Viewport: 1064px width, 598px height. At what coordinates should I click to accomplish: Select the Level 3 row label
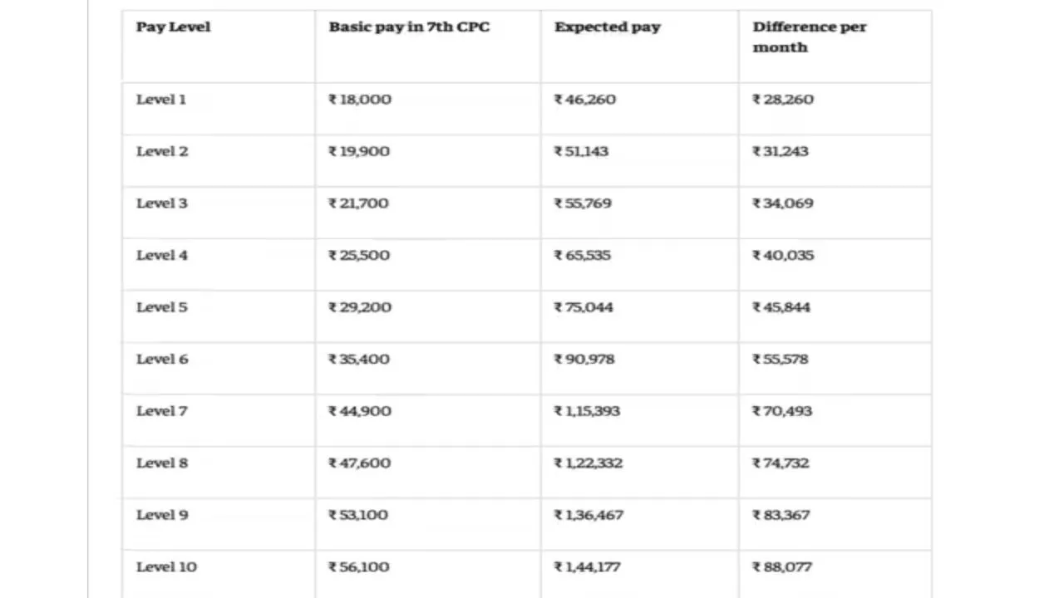click(162, 203)
